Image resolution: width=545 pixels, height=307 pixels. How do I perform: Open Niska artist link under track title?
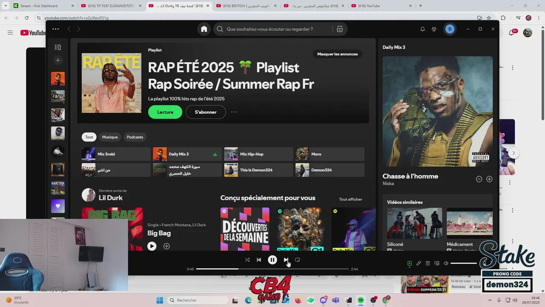pyautogui.click(x=388, y=183)
